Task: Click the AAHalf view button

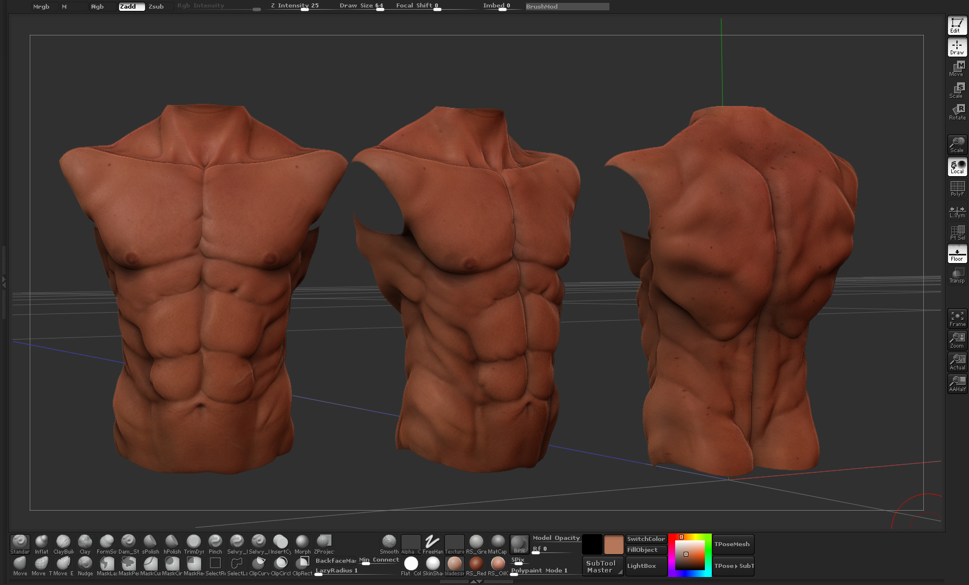Action: click(958, 384)
